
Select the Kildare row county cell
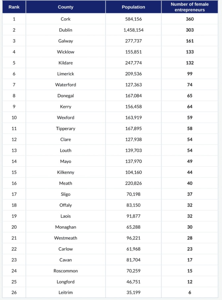pos(66,63)
